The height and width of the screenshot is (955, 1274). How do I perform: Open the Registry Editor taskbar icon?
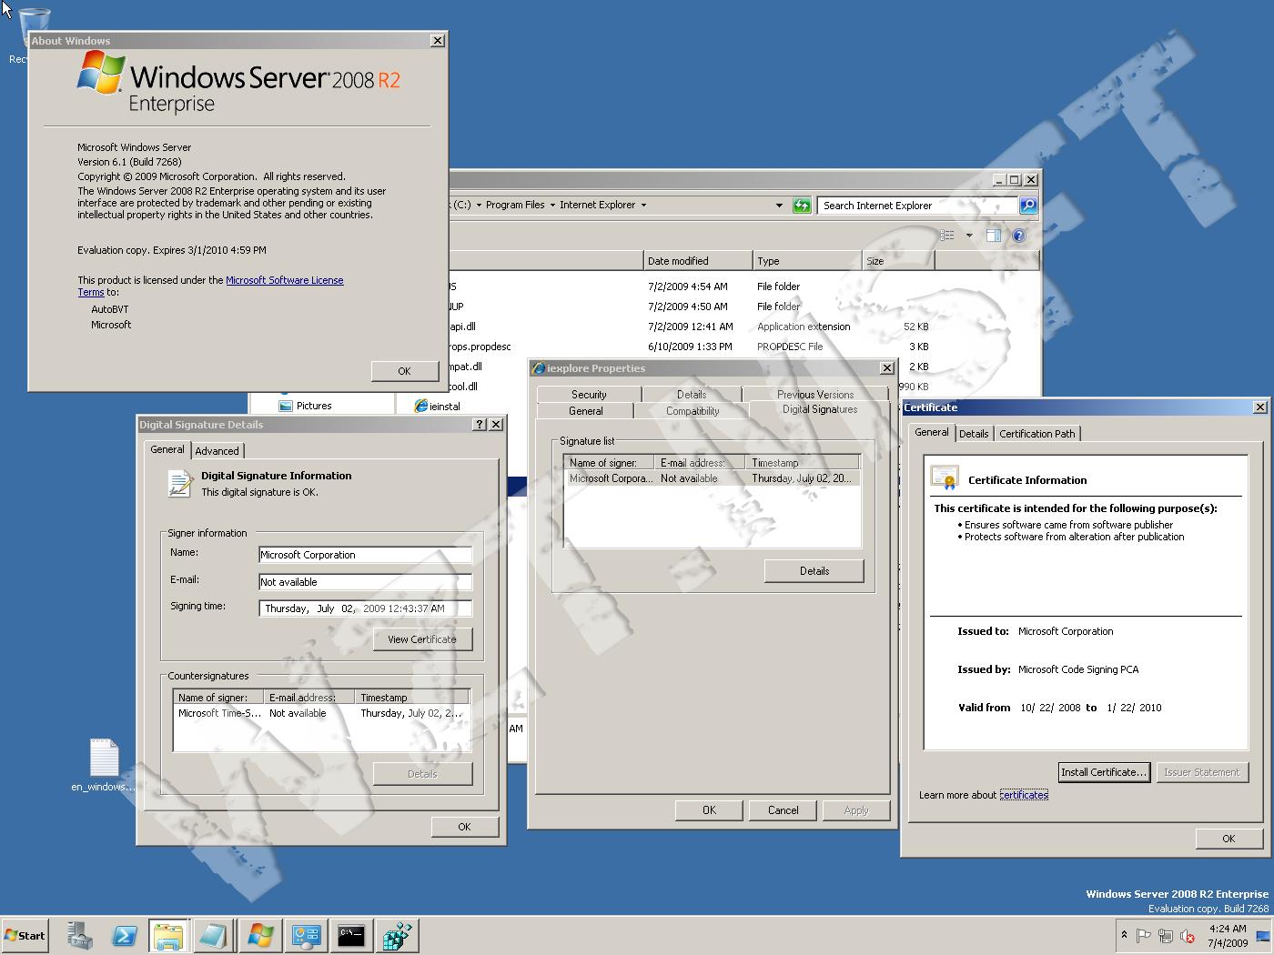click(x=397, y=935)
